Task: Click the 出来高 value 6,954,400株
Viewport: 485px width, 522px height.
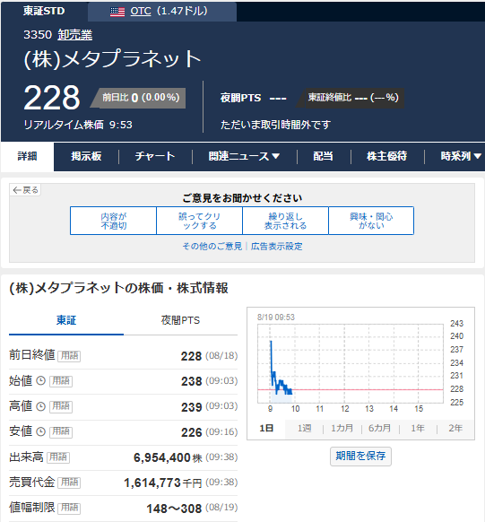Action: (x=168, y=457)
